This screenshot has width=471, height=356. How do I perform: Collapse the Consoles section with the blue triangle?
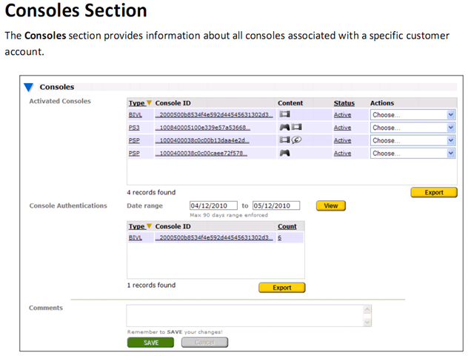tap(28, 88)
